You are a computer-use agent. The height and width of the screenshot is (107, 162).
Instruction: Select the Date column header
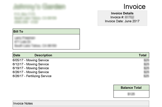[x=17, y=55]
